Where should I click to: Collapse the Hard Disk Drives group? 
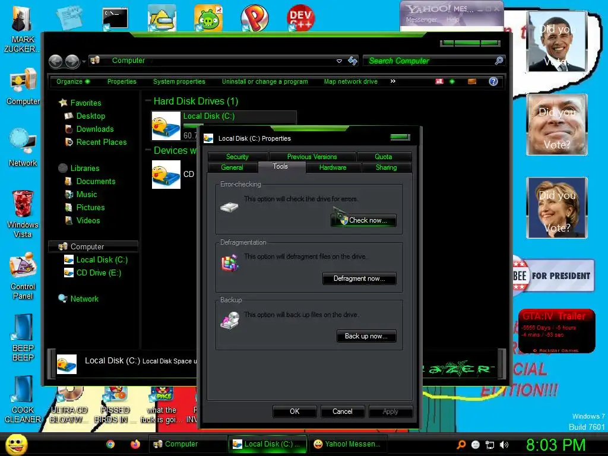pyautogui.click(x=148, y=101)
